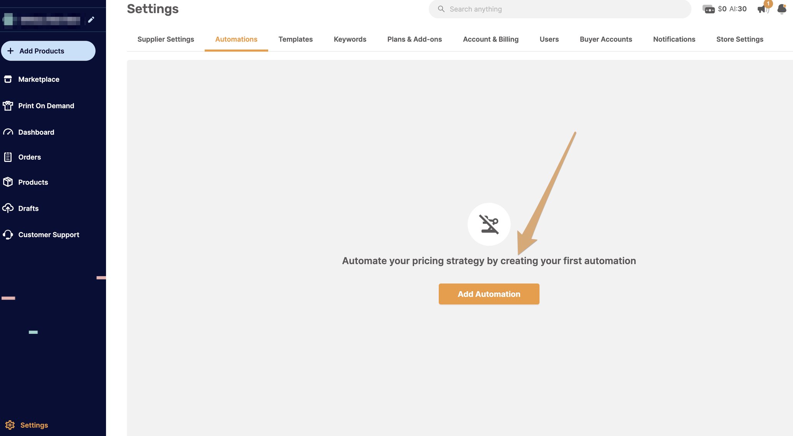Click the wallet balance icon
Viewport: 793px width, 436px height.
tap(708, 9)
